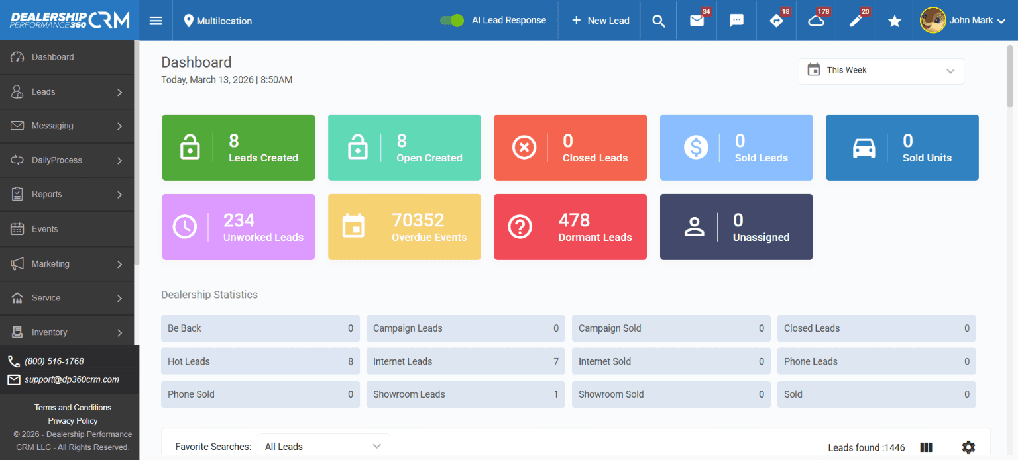Click the cloud icon with 178 badge
This screenshot has height=460, width=1018.
tap(817, 21)
